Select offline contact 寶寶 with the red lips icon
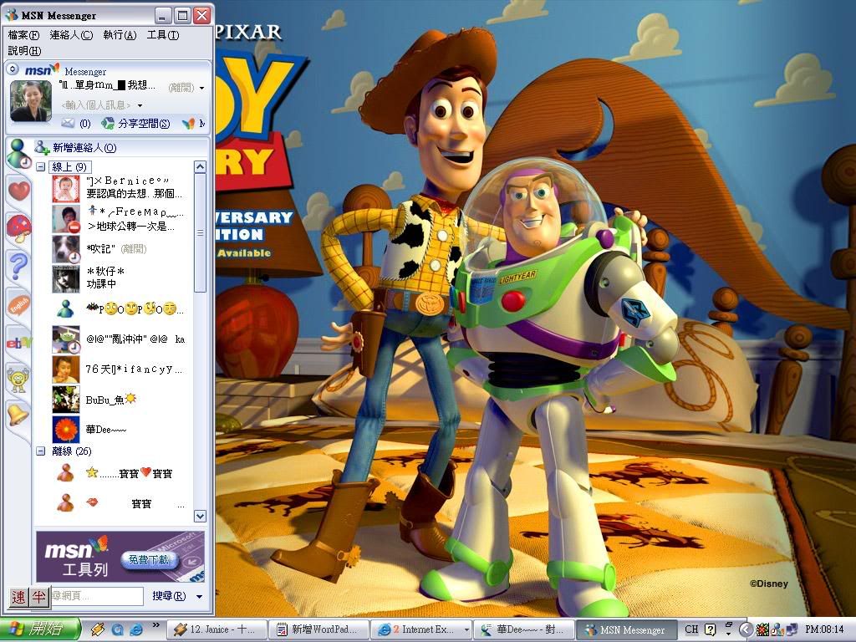This screenshot has width=856, height=642. coord(135,503)
